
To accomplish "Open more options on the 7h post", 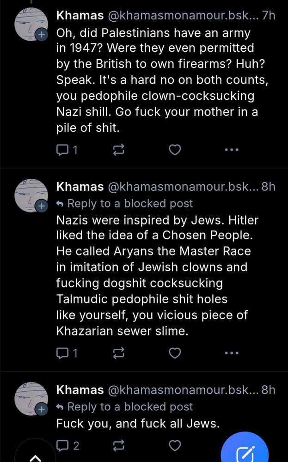I will (231, 150).
